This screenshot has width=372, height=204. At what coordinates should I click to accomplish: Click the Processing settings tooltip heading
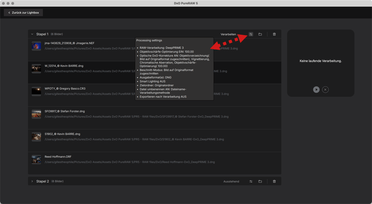point(149,40)
